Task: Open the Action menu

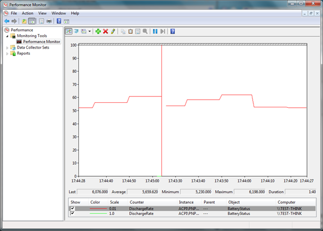Action: pyautogui.click(x=27, y=13)
